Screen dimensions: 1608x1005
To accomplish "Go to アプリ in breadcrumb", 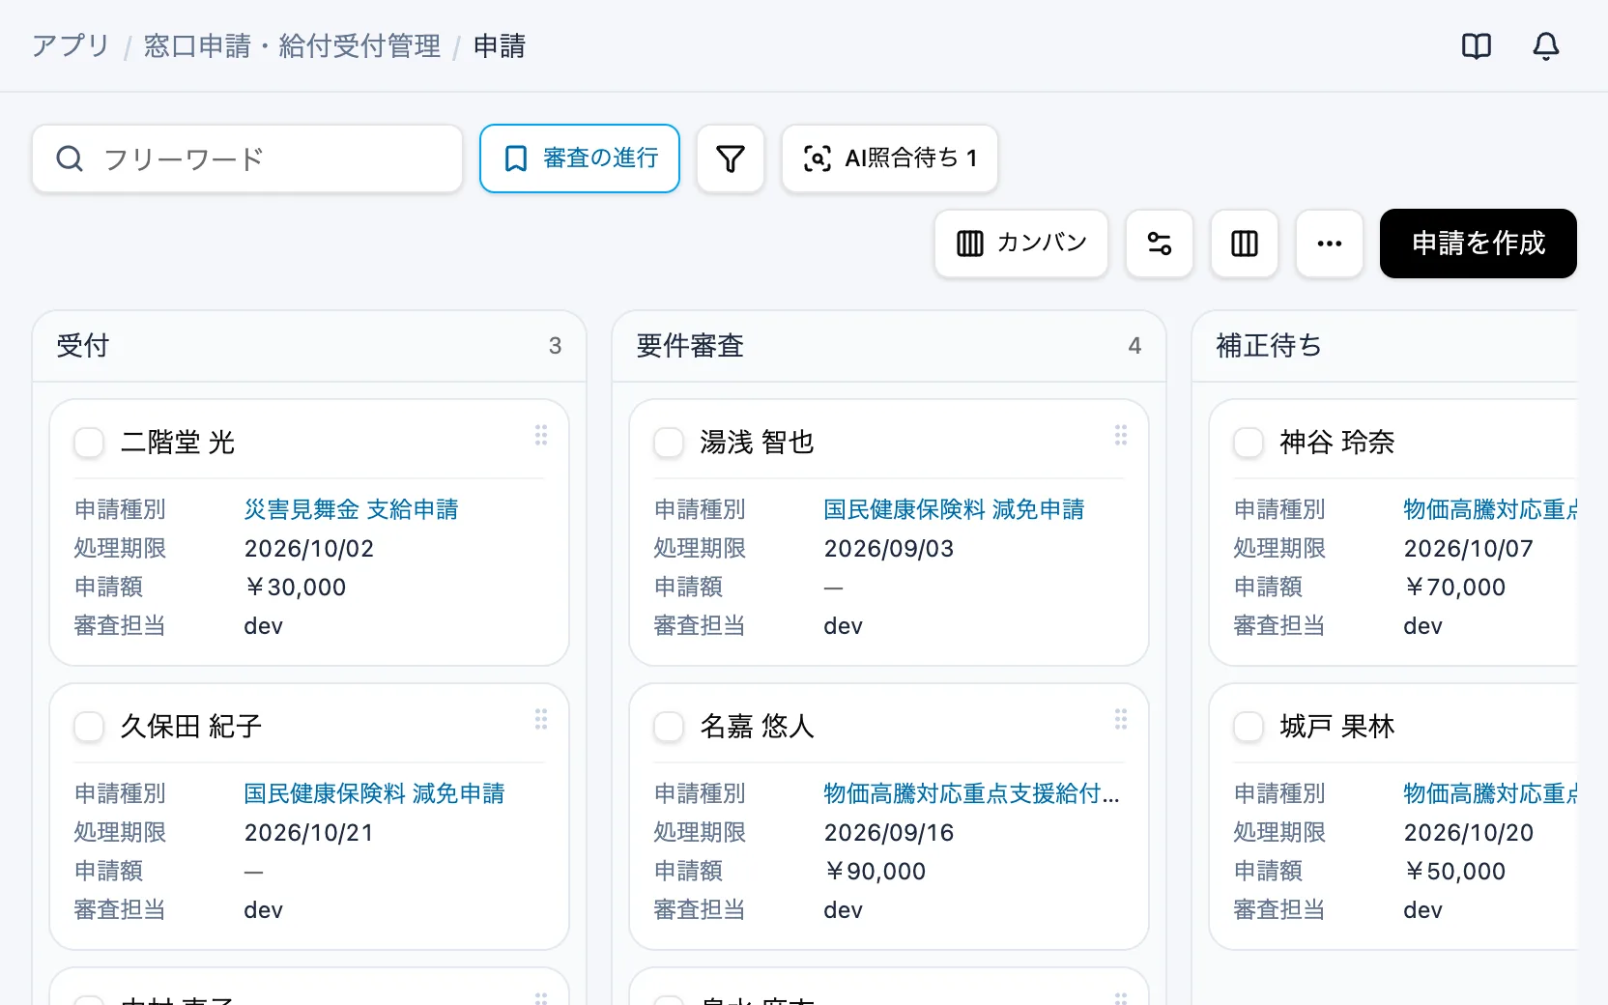I will [71, 45].
